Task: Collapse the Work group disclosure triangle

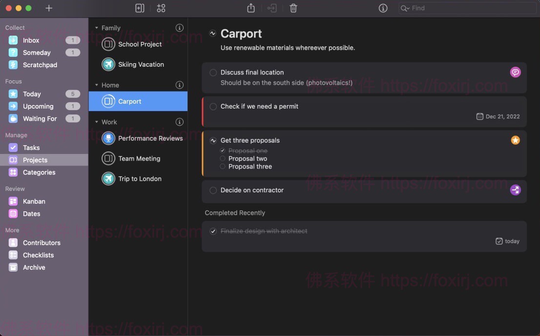Action: (x=97, y=122)
